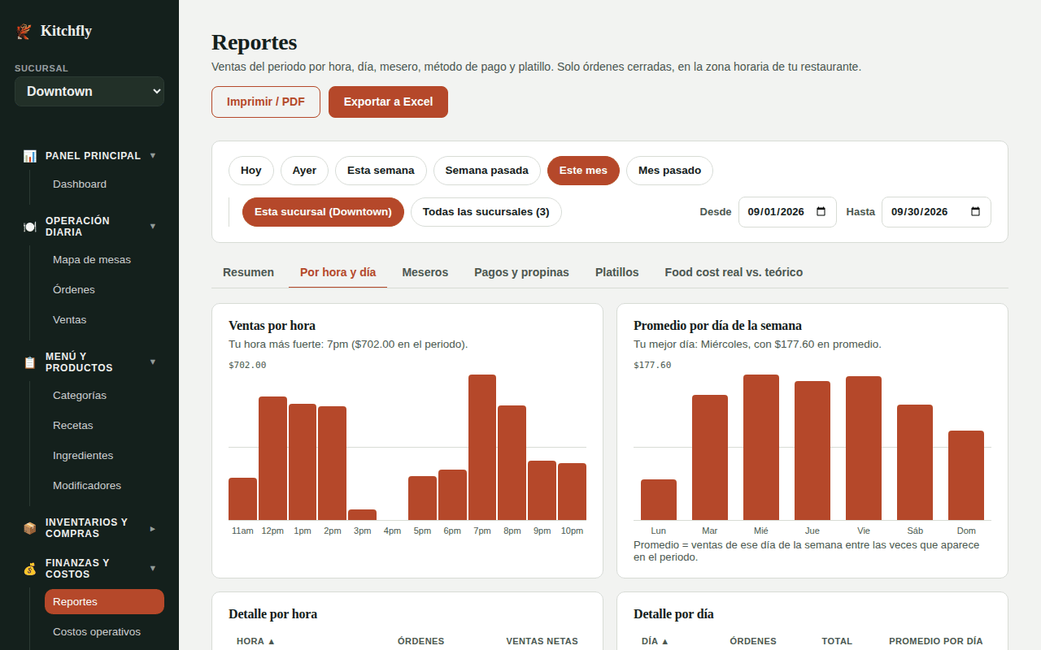Sort the Detalle por hora table by Hora
This screenshot has width=1041, height=650.
(x=255, y=641)
